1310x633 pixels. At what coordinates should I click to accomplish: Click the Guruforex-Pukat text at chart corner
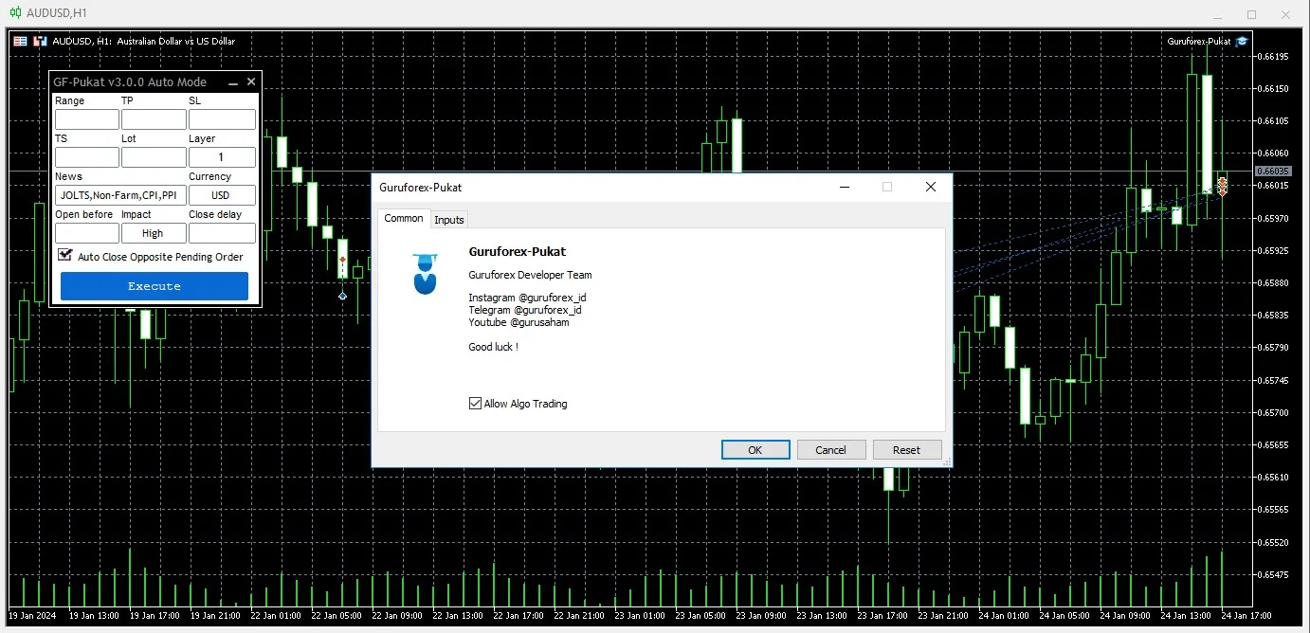(1199, 42)
